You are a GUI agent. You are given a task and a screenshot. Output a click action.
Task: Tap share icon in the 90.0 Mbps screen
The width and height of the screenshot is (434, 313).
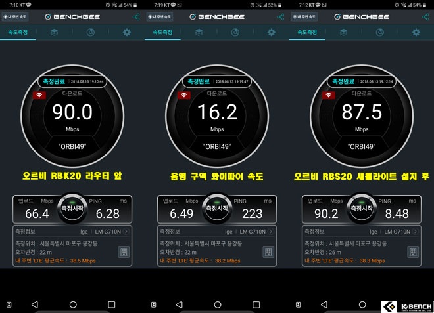[x=136, y=17]
